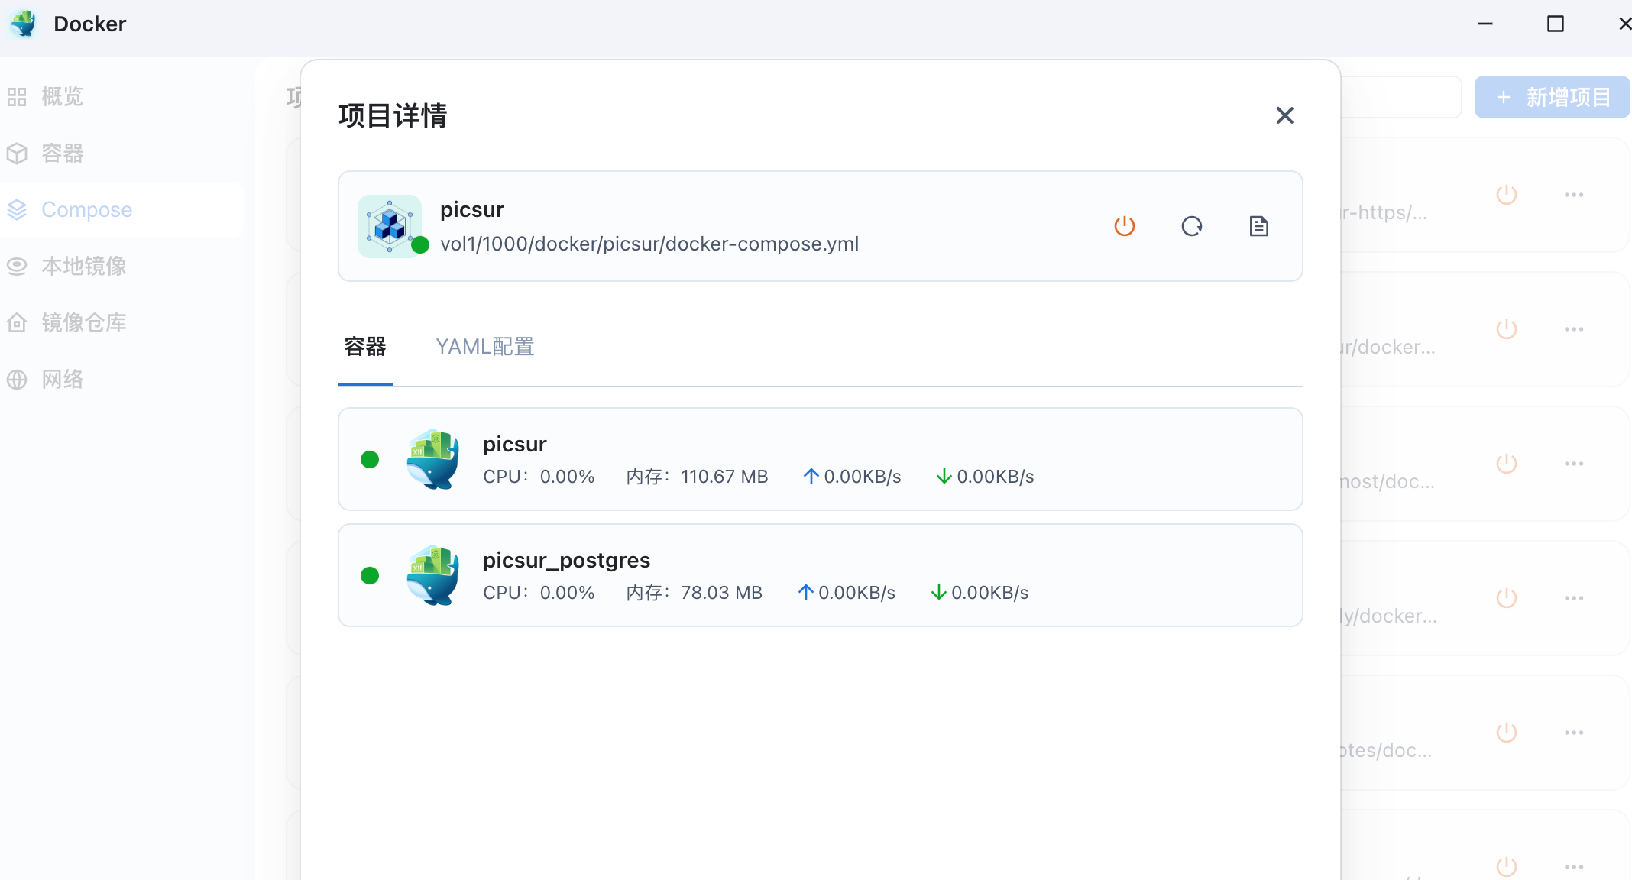Click power icon in the r-https/... row

click(1507, 195)
